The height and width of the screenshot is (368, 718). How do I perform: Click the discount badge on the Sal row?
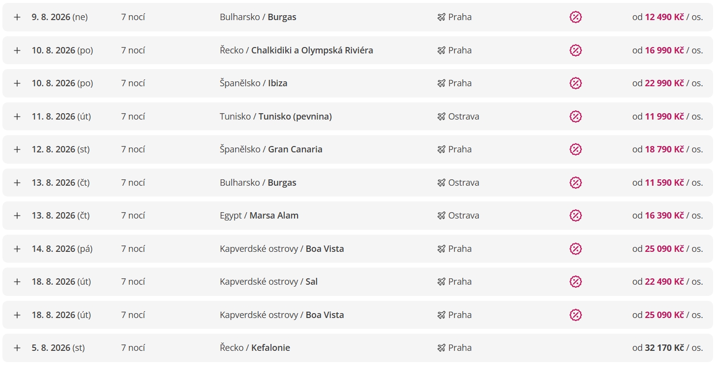click(x=575, y=282)
